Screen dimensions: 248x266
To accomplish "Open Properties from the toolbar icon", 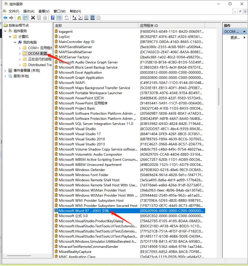I will point(39,18).
